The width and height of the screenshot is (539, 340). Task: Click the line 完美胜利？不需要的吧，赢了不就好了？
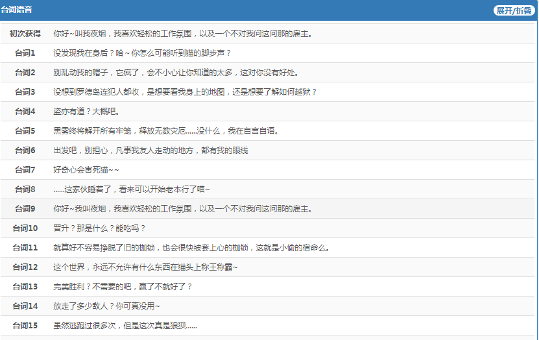[123, 286]
